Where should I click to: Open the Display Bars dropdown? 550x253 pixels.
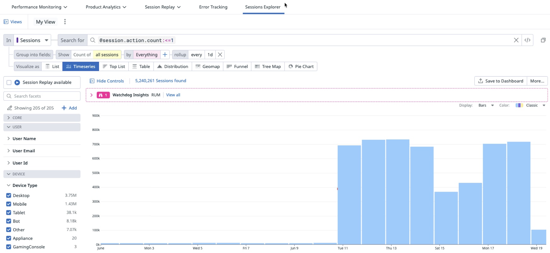click(486, 105)
